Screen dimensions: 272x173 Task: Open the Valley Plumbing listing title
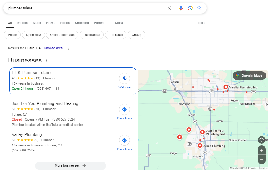point(27,135)
